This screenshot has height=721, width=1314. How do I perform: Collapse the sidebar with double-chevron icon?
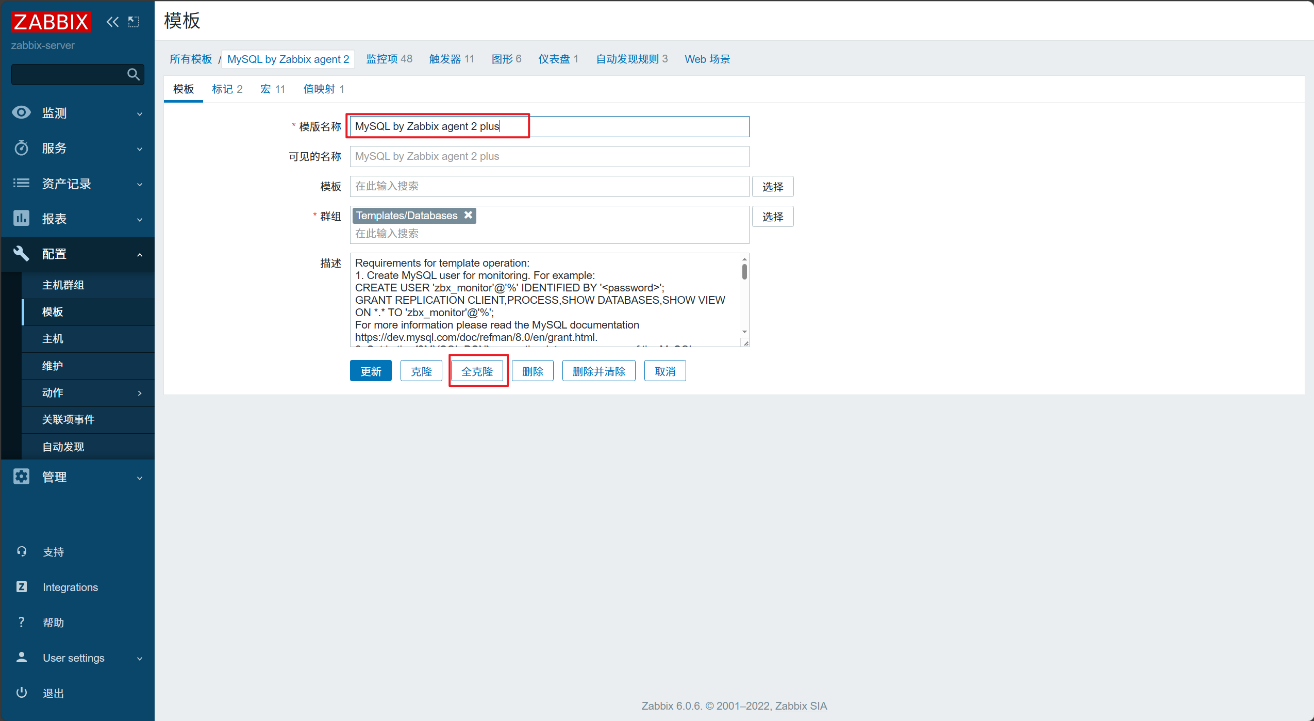click(x=112, y=22)
